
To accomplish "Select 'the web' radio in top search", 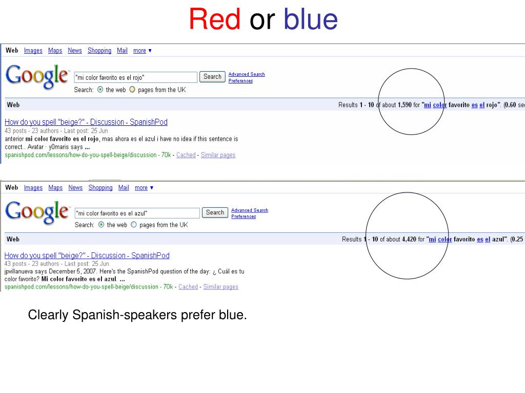I will [100, 90].
